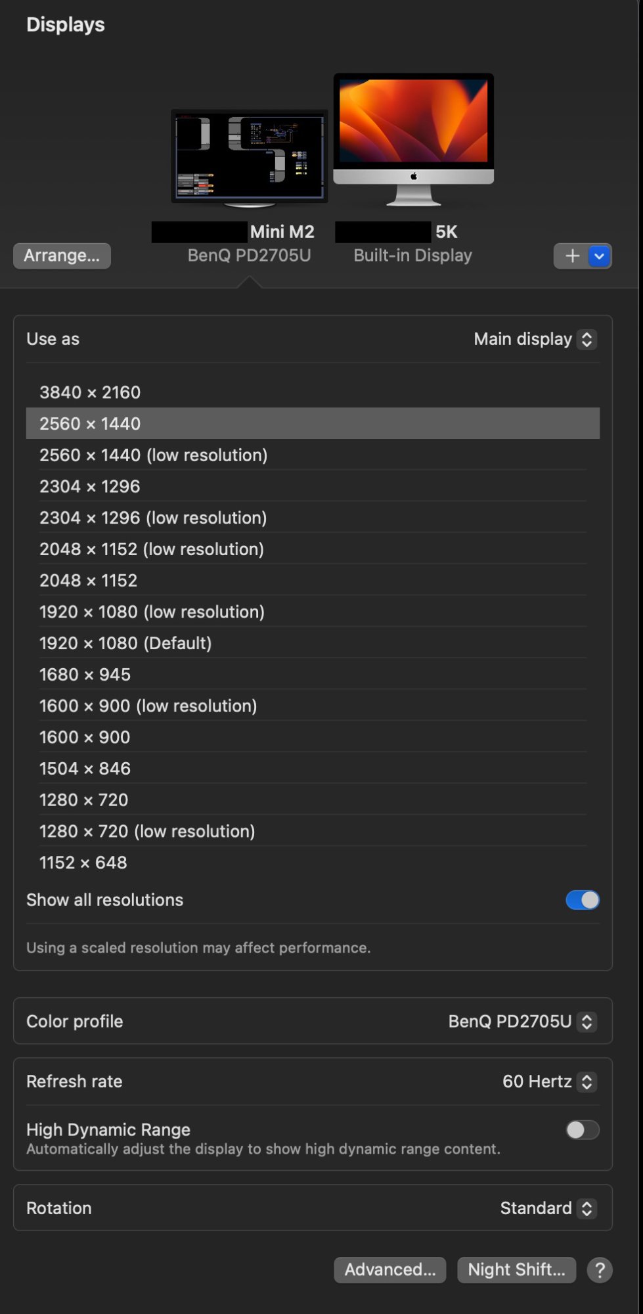Choose 2560 × 1440 (low resolution) option
The width and height of the screenshot is (643, 1314).
coord(153,455)
